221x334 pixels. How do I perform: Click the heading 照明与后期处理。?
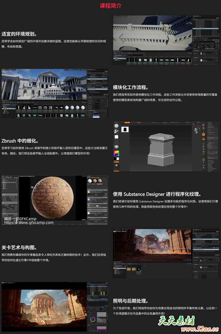(131, 301)
